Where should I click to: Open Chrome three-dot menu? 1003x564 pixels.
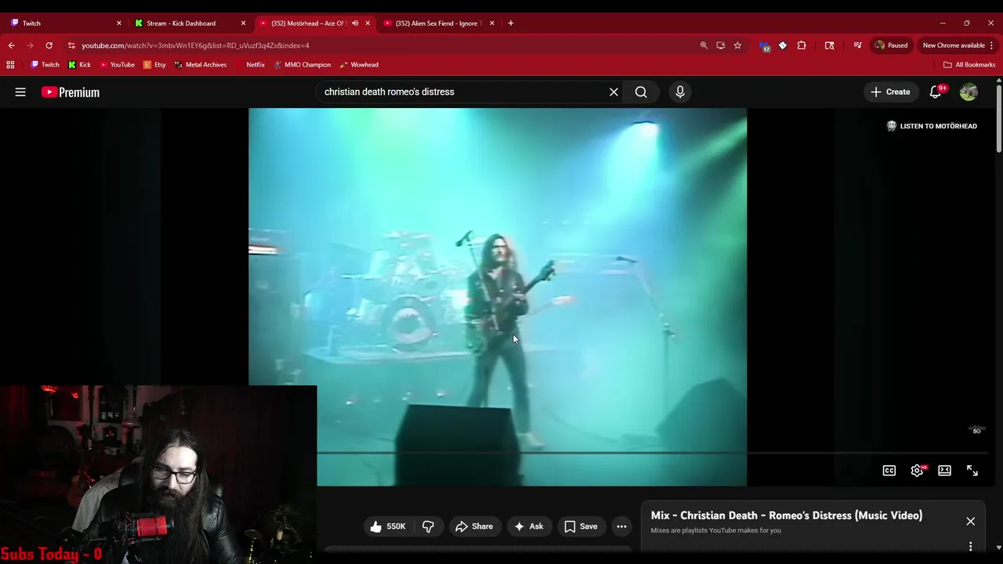pos(991,45)
